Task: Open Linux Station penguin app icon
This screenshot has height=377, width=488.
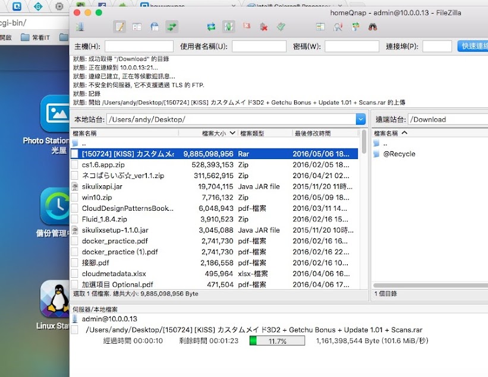Action: click(55, 299)
